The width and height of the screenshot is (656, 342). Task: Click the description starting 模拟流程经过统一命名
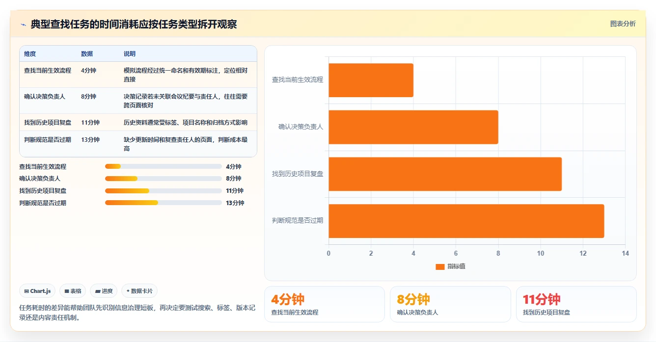pyautogui.click(x=186, y=75)
